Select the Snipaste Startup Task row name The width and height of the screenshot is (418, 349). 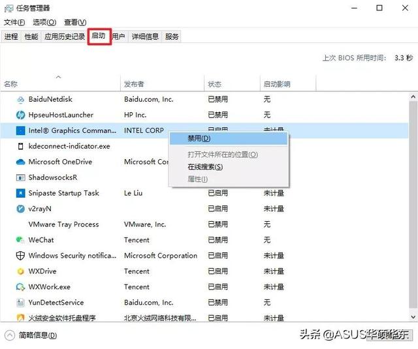tap(64, 193)
